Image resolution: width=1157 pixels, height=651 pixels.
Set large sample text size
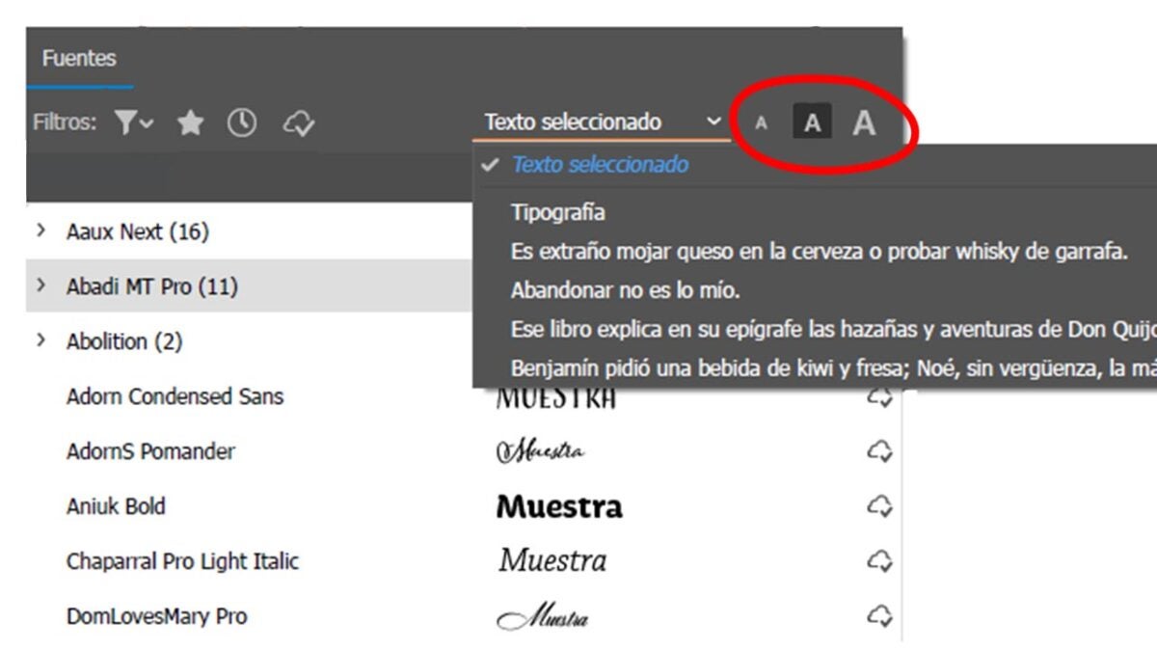click(x=864, y=123)
